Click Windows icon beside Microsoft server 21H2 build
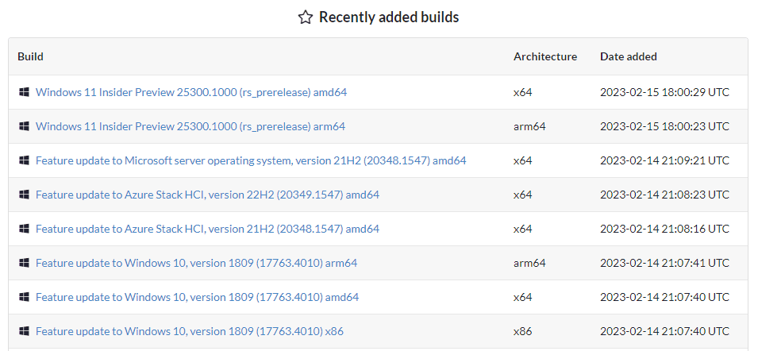 click(24, 160)
